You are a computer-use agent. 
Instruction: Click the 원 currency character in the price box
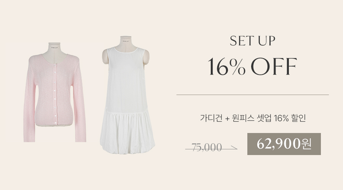pyautogui.click(x=306, y=144)
